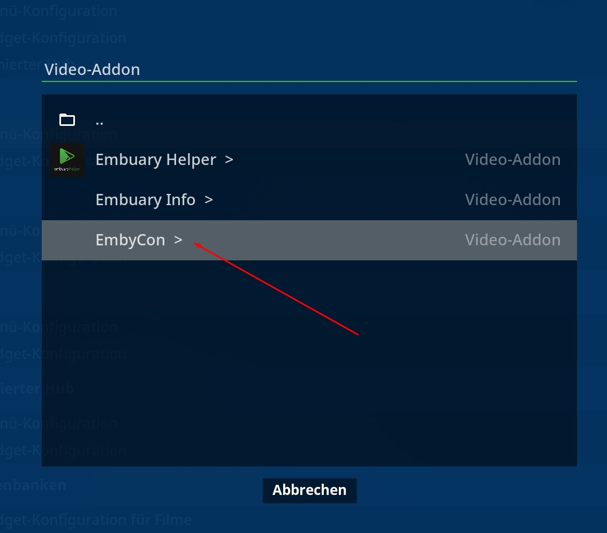Click Video-Addon label in Embuary Info row
The image size is (607, 533).
pos(513,200)
